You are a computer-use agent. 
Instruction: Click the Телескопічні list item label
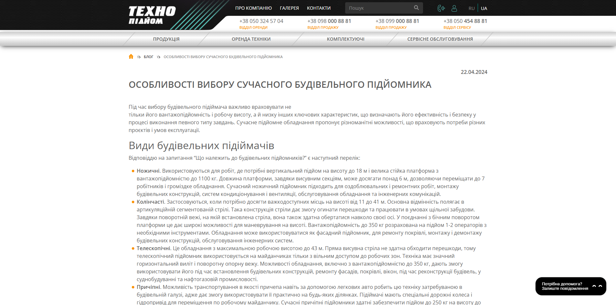tap(154, 248)
